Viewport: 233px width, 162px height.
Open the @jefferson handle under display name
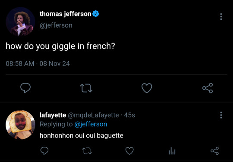point(56,25)
